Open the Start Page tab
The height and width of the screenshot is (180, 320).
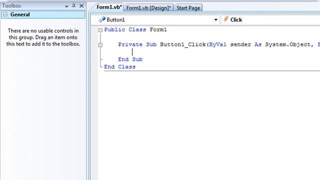coord(188,8)
